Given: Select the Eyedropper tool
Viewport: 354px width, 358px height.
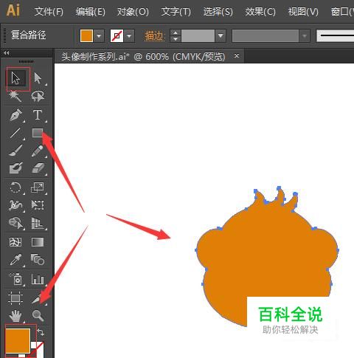Looking at the screenshot, I should (15, 260).
